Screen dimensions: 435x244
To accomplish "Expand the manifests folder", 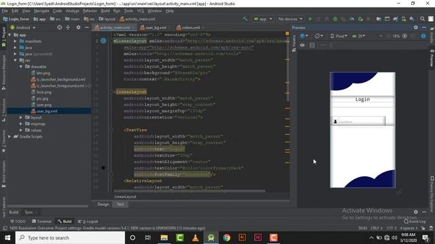I will [15, 41].
